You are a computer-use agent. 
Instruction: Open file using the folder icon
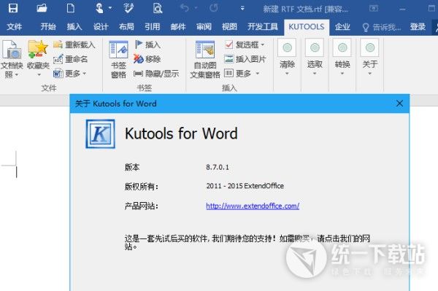pyautogui.click(x=42, y=8)
